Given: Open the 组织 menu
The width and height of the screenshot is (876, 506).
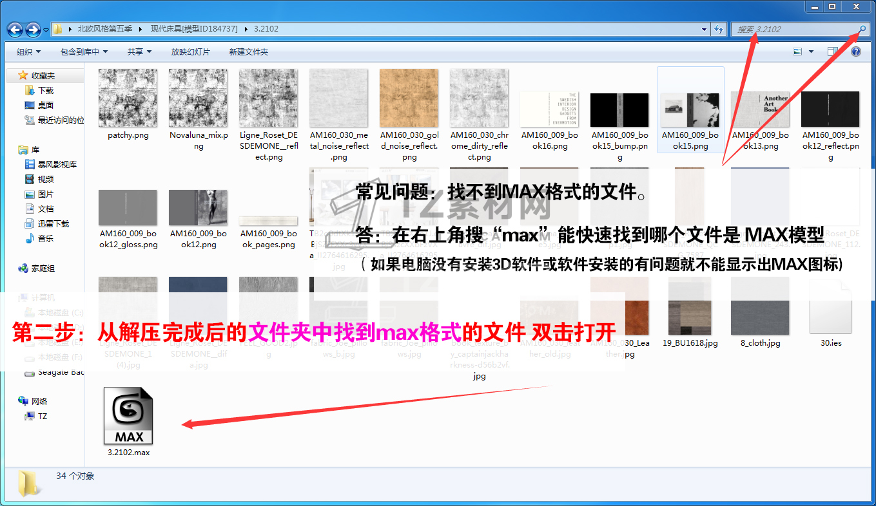Looking at the screenshot, I should click(x=28, y=52).
